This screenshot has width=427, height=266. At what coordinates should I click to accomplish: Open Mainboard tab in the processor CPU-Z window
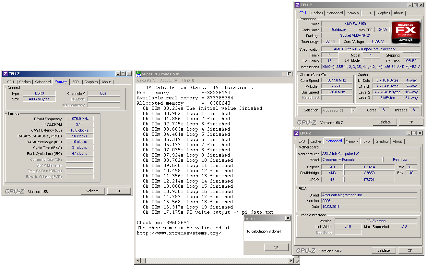(335, 13)
